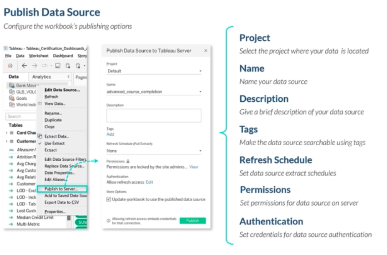Click the Forward (redo) arrow in toolbar
This screenshot has height=255, width=387.
point(35,66)
